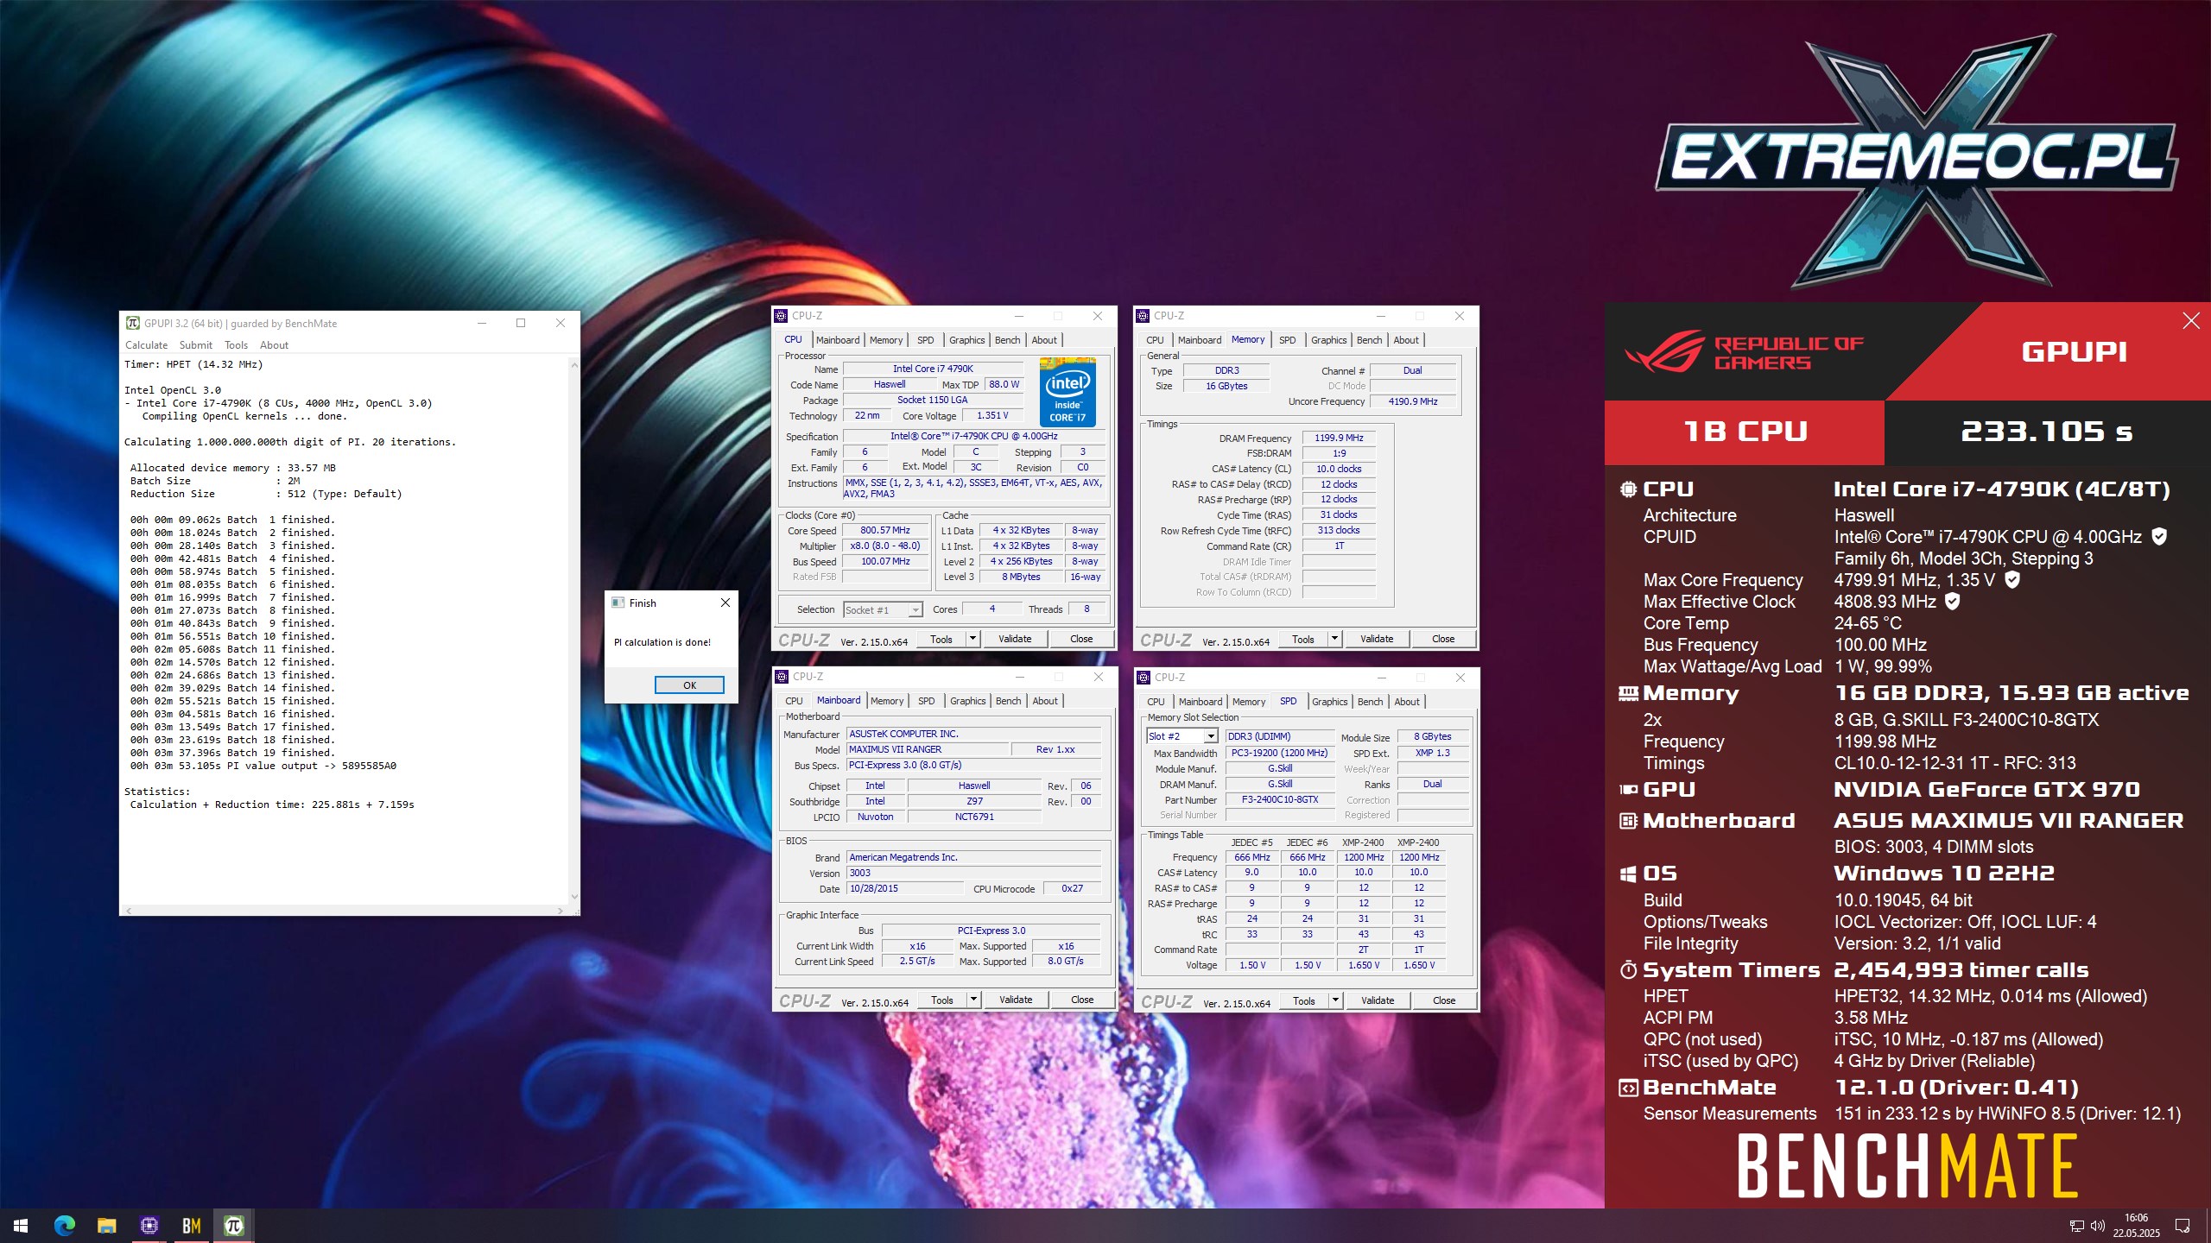Click the Intel Core i7 badge in CPU-Z

point(1067,392)
